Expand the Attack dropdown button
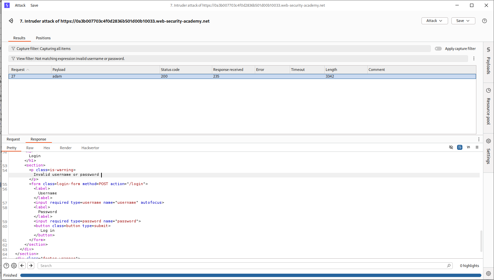The height and width of the screenshot is (280, 494). 434,21
